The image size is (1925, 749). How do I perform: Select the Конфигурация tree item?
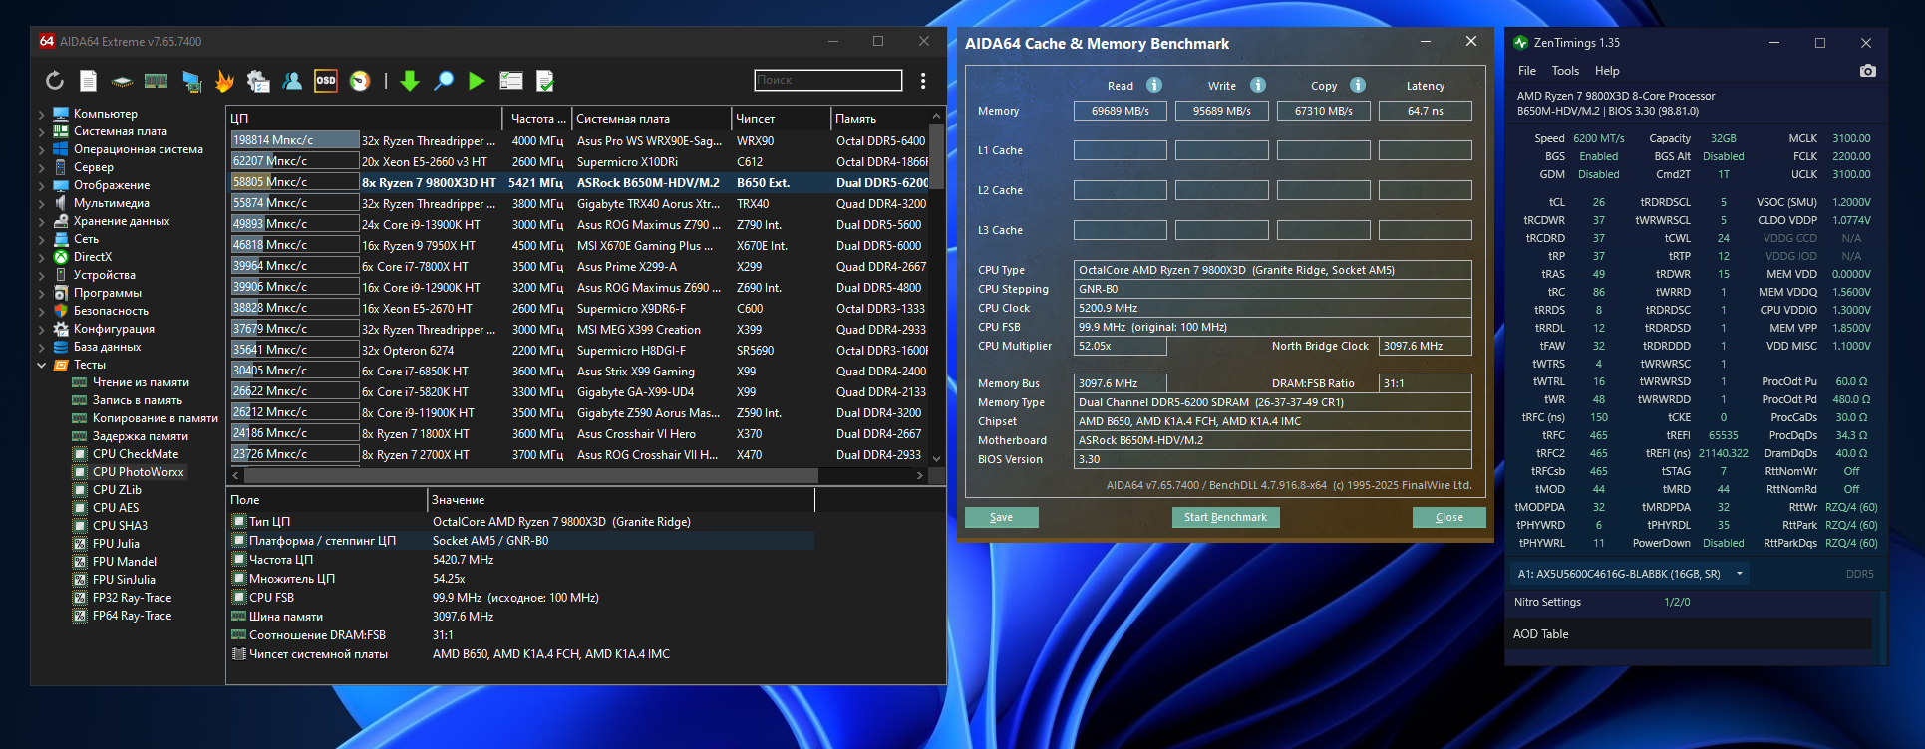(x=114, y=329)
